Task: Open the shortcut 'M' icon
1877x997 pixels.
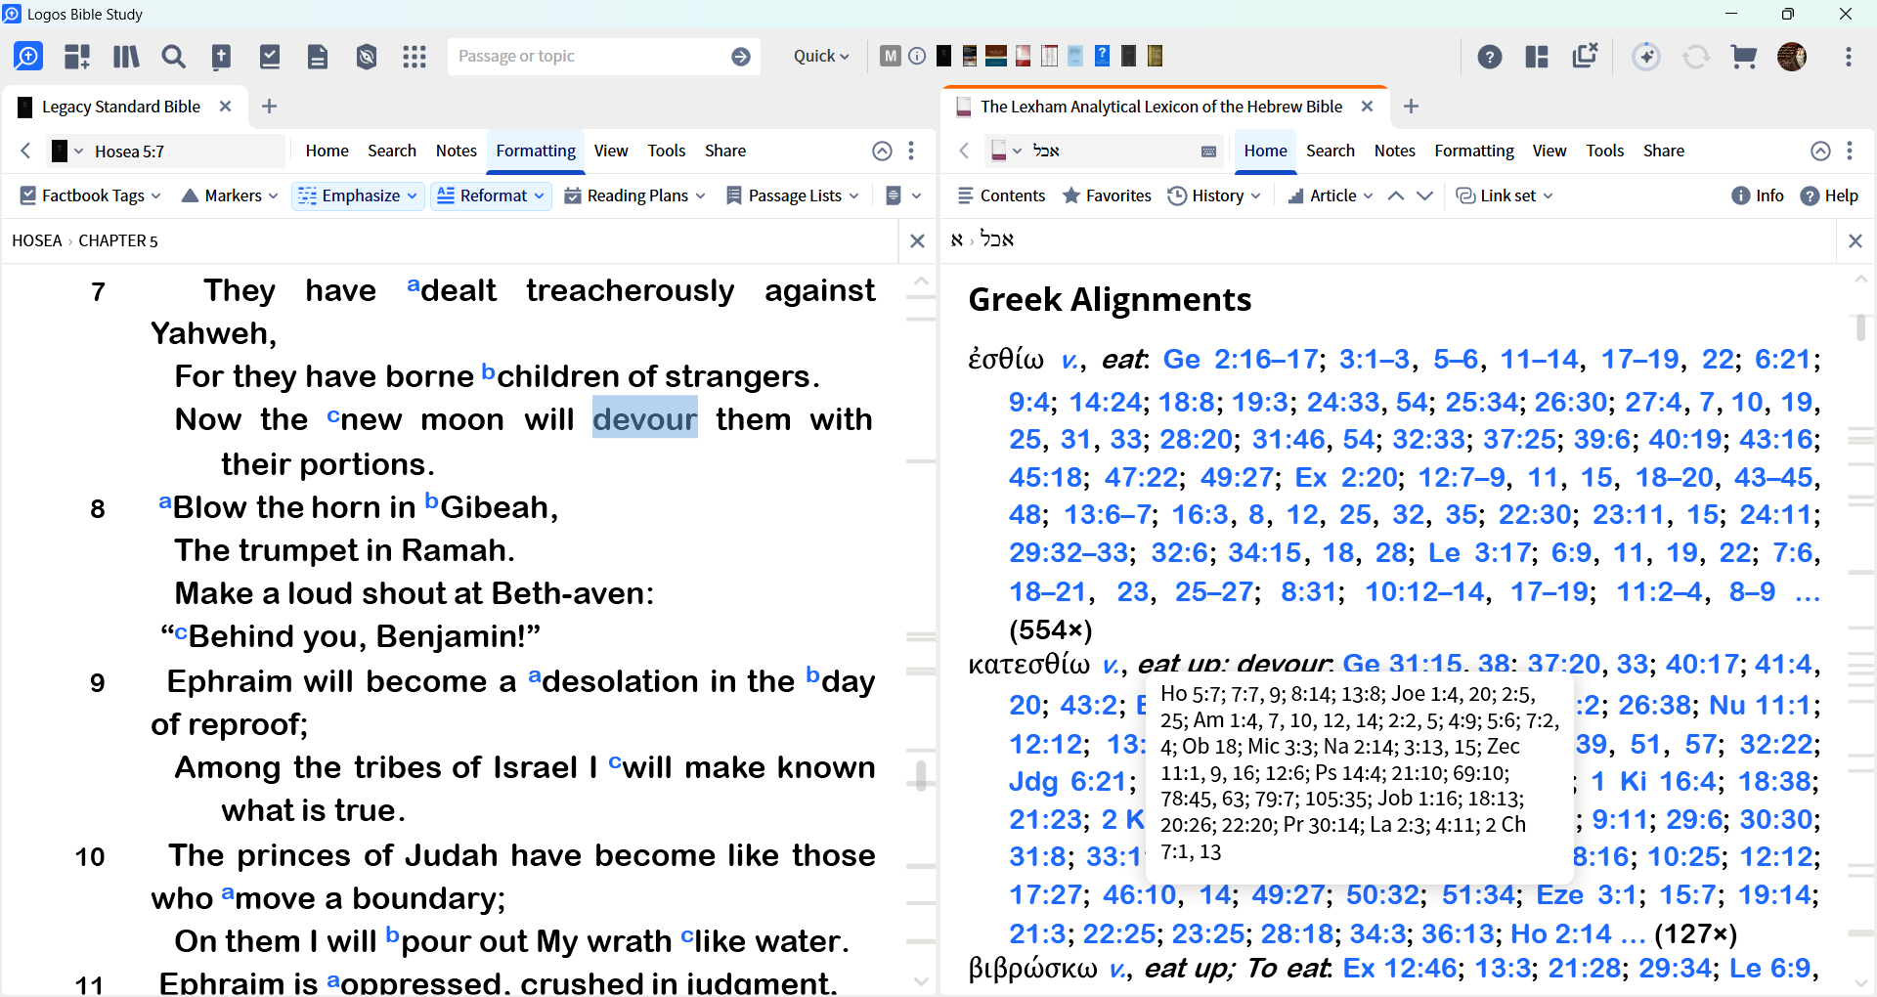Action: click(890, 56)
